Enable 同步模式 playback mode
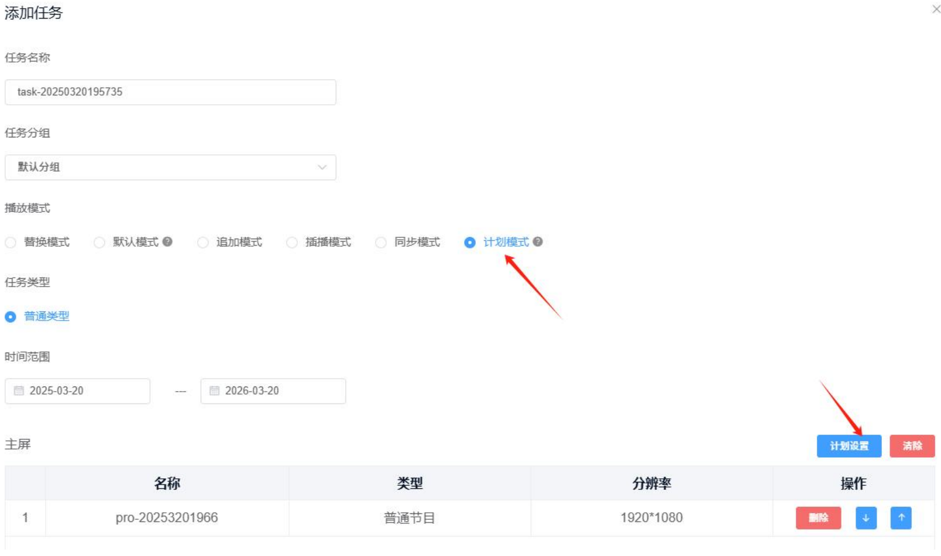Viewport: 941px width, 556px height. 381,243
